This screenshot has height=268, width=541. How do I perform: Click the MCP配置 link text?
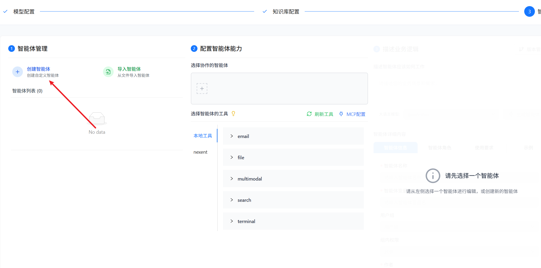coord(356,114)
